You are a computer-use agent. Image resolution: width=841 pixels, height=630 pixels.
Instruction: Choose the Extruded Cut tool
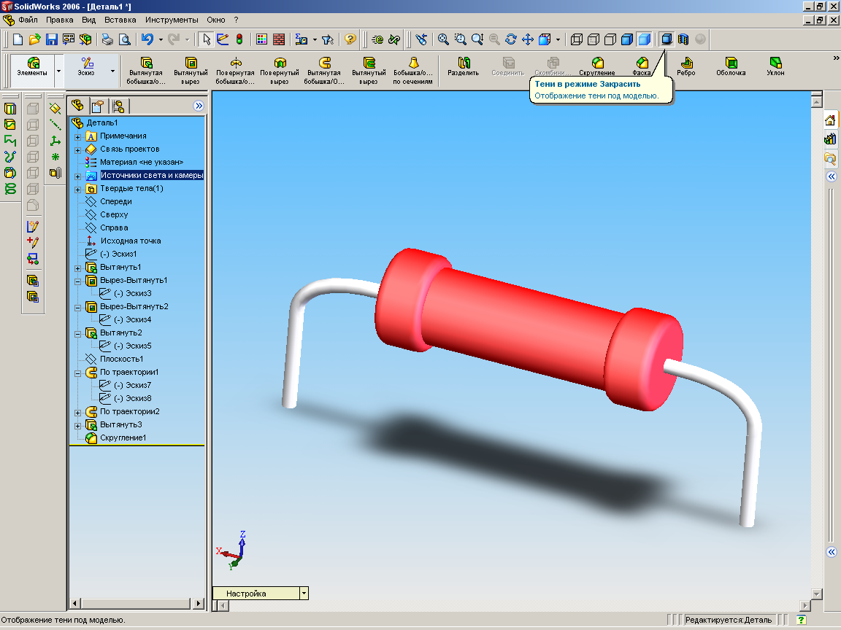[x=191, y=70]
